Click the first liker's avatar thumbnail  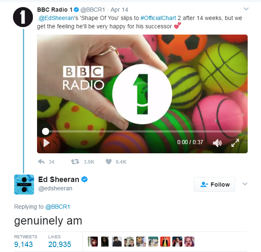point(93,242)
